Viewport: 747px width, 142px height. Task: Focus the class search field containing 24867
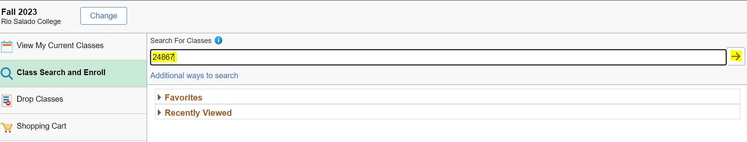pos(438,57)
